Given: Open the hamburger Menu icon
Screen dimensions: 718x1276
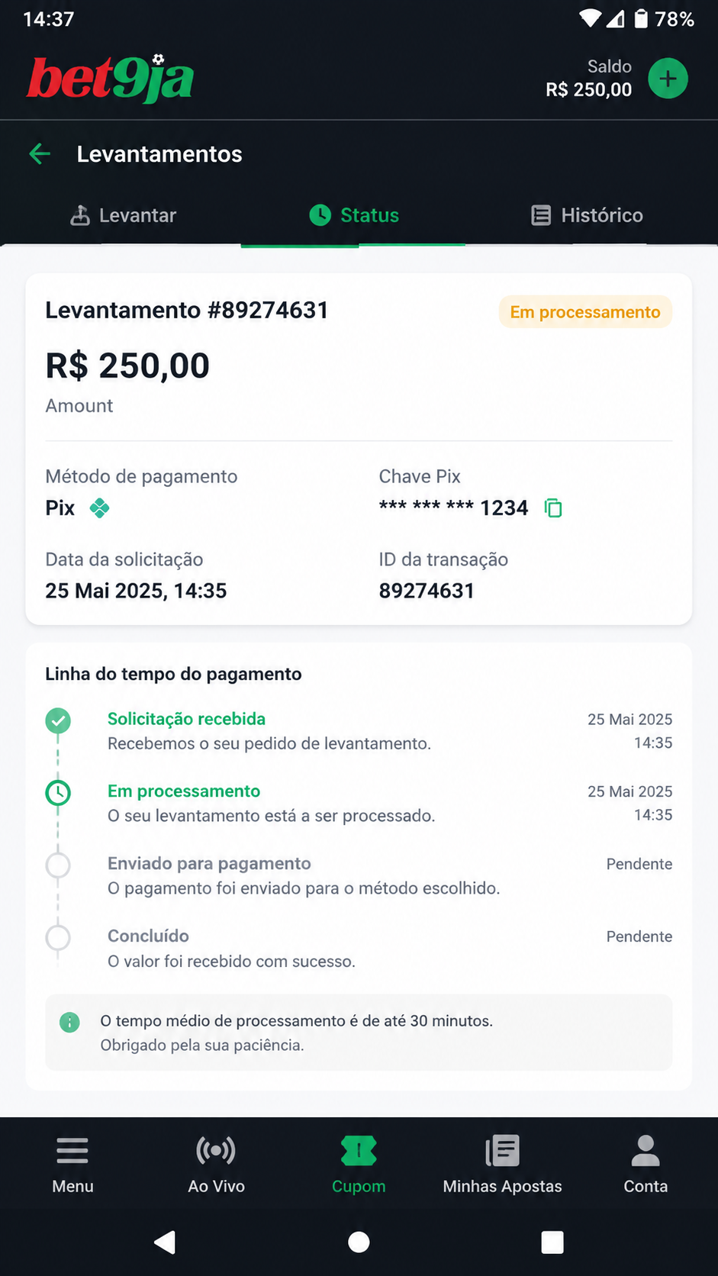Looking at the screenshot, I should (72, 1150).
